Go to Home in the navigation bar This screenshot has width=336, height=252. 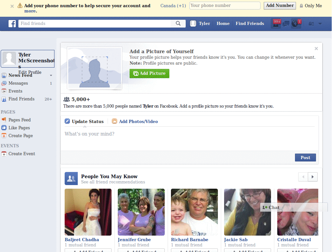tap(223, 23)
